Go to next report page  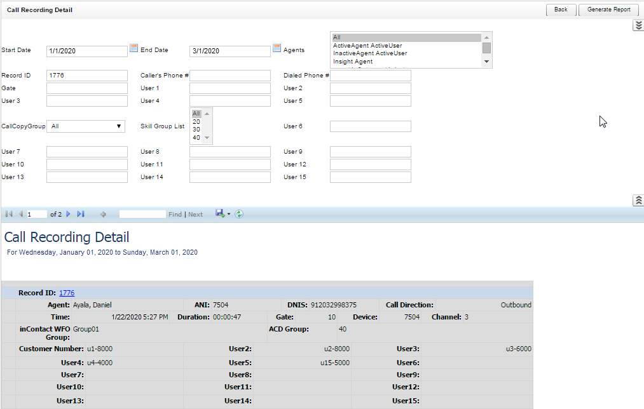pyautogui.click(x=69, y=214)
